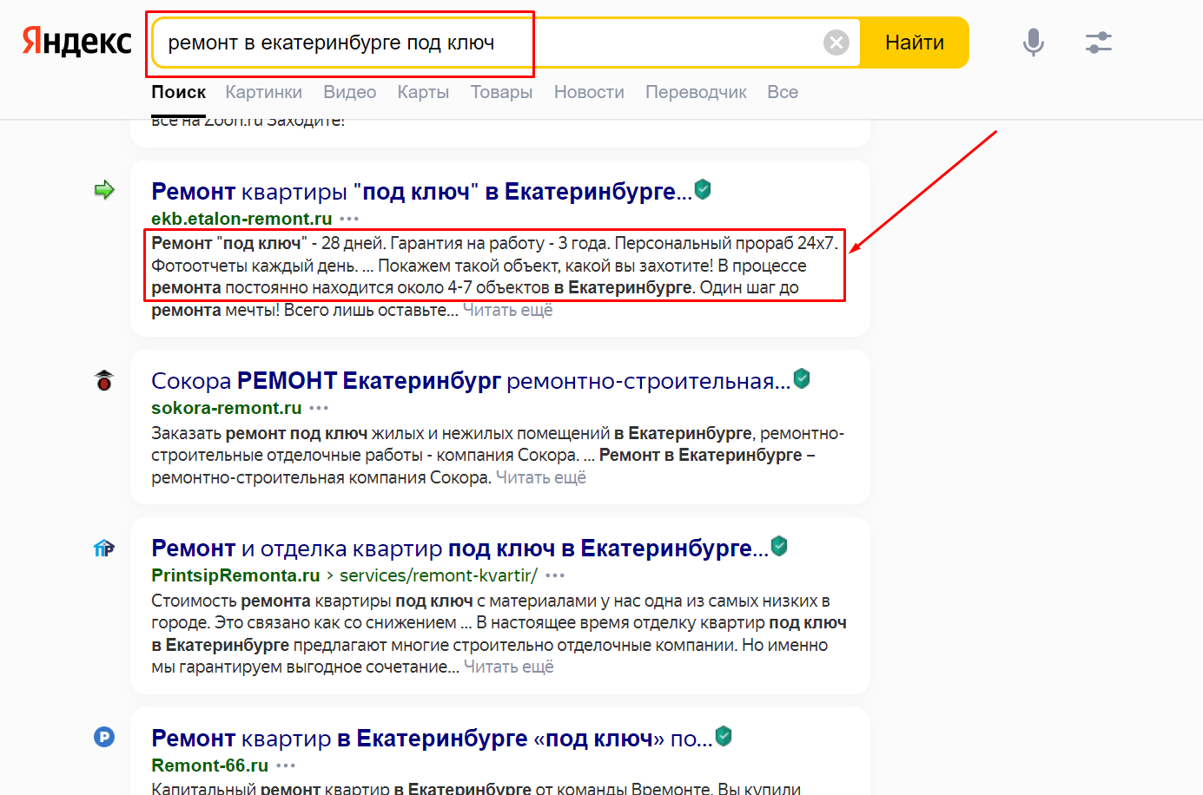Open sokora-remont.ru site link
The height and width of the screenshot is (795, 1203).
point(227,408)
